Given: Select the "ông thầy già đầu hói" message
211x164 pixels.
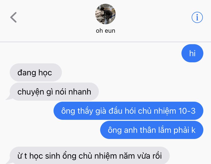Looking at the screenshot, I should pos(128,111).
